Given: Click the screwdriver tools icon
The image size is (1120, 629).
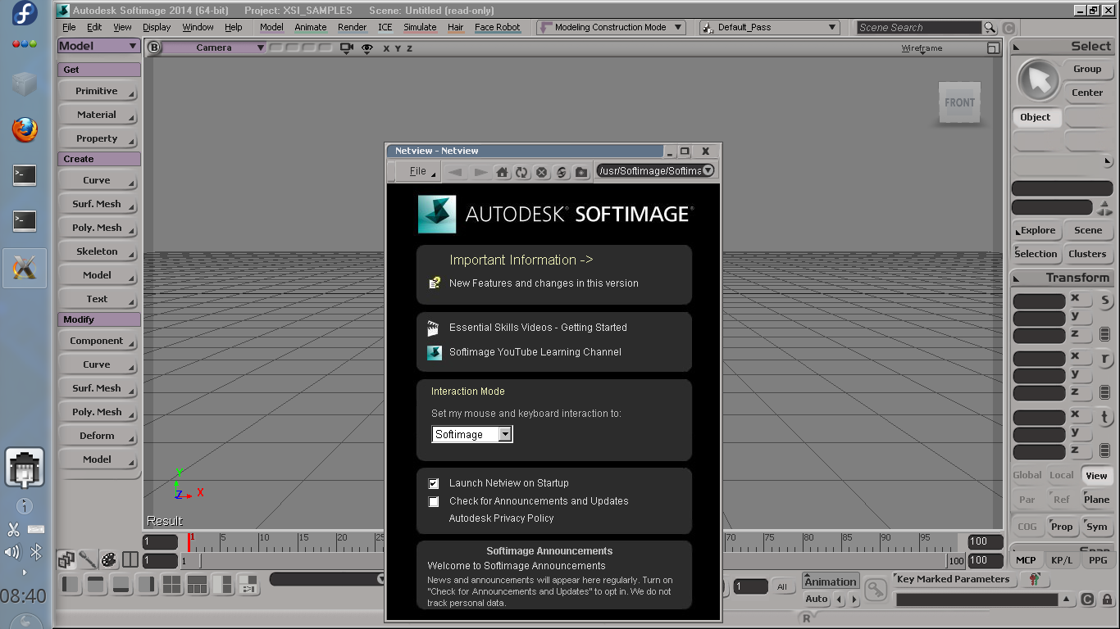Looking at the screenshot, I should pos(88,560).
